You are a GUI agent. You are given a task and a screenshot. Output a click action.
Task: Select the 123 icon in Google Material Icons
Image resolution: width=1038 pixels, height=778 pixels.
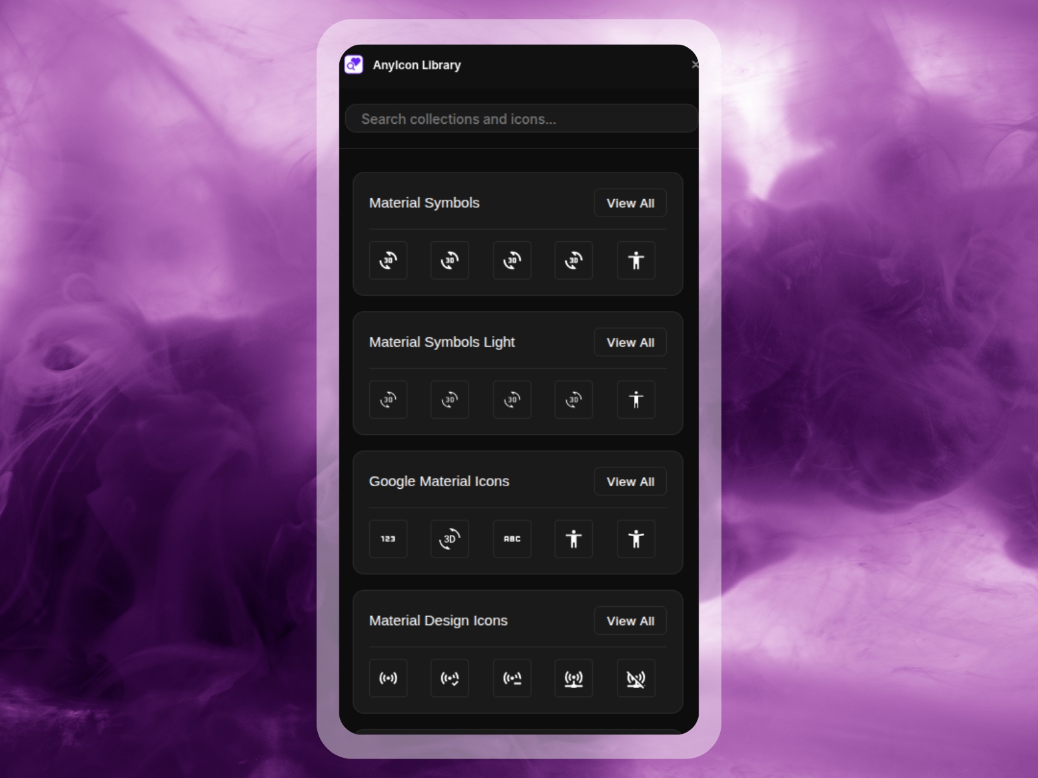388,539
